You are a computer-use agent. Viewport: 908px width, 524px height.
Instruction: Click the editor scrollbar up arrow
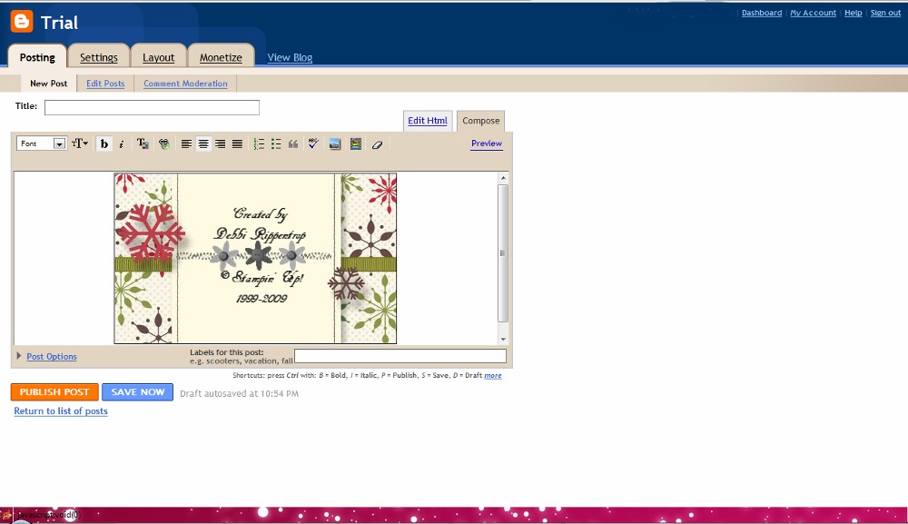pos(503,178)
